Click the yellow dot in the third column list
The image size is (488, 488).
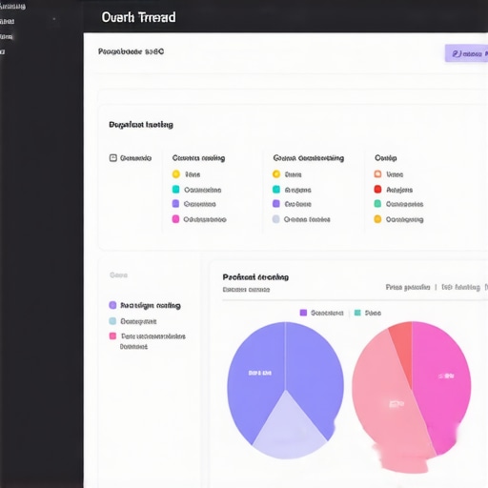[276, 174]
